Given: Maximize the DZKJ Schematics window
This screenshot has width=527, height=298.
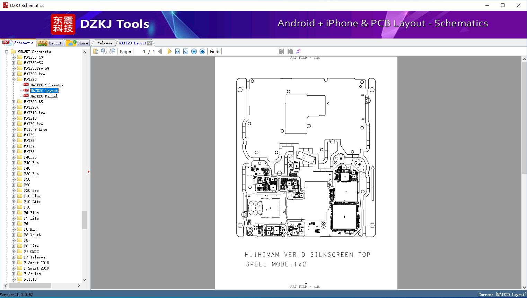Looking at the screenshot, I should [503, 5].
